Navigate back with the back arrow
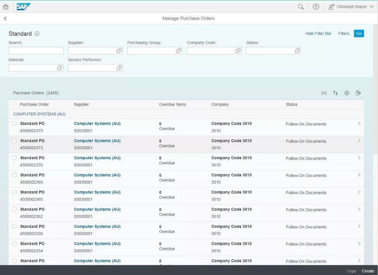Image resolution: width=378 pixels, height=275 pixels. click(x=5, y=19)
